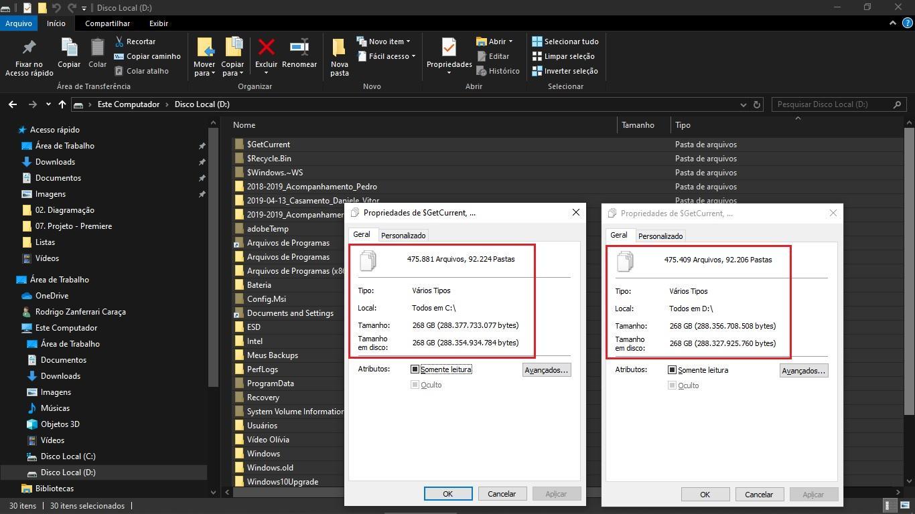The image size is (915, 514).
Task: Click the Copiar ribbon icon
Action: pos(69,48)
